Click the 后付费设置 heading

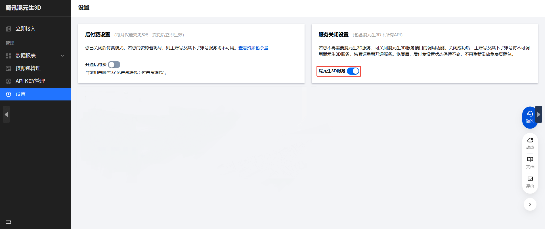tap(98, 35)
